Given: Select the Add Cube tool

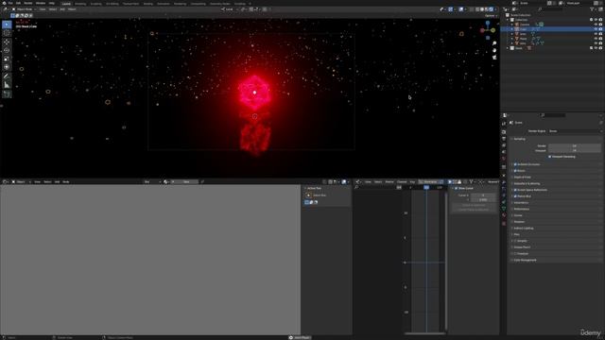Looking at the screenshot, I should tap(7, 94).
